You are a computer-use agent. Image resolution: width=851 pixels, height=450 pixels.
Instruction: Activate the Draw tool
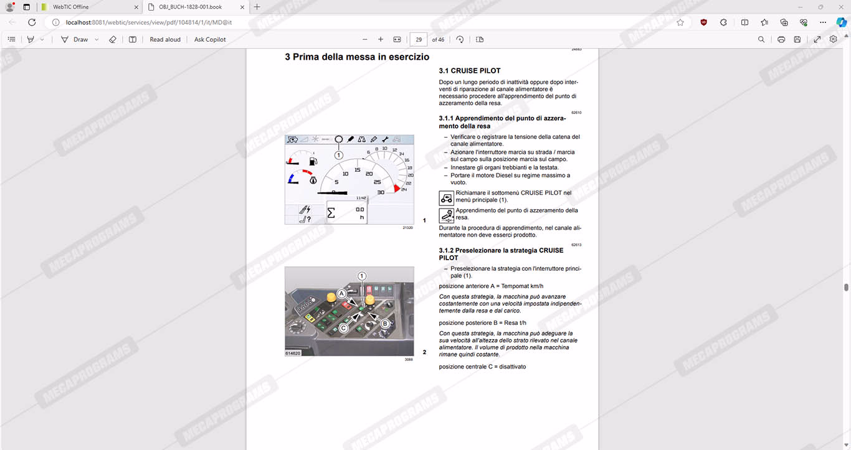75,39
